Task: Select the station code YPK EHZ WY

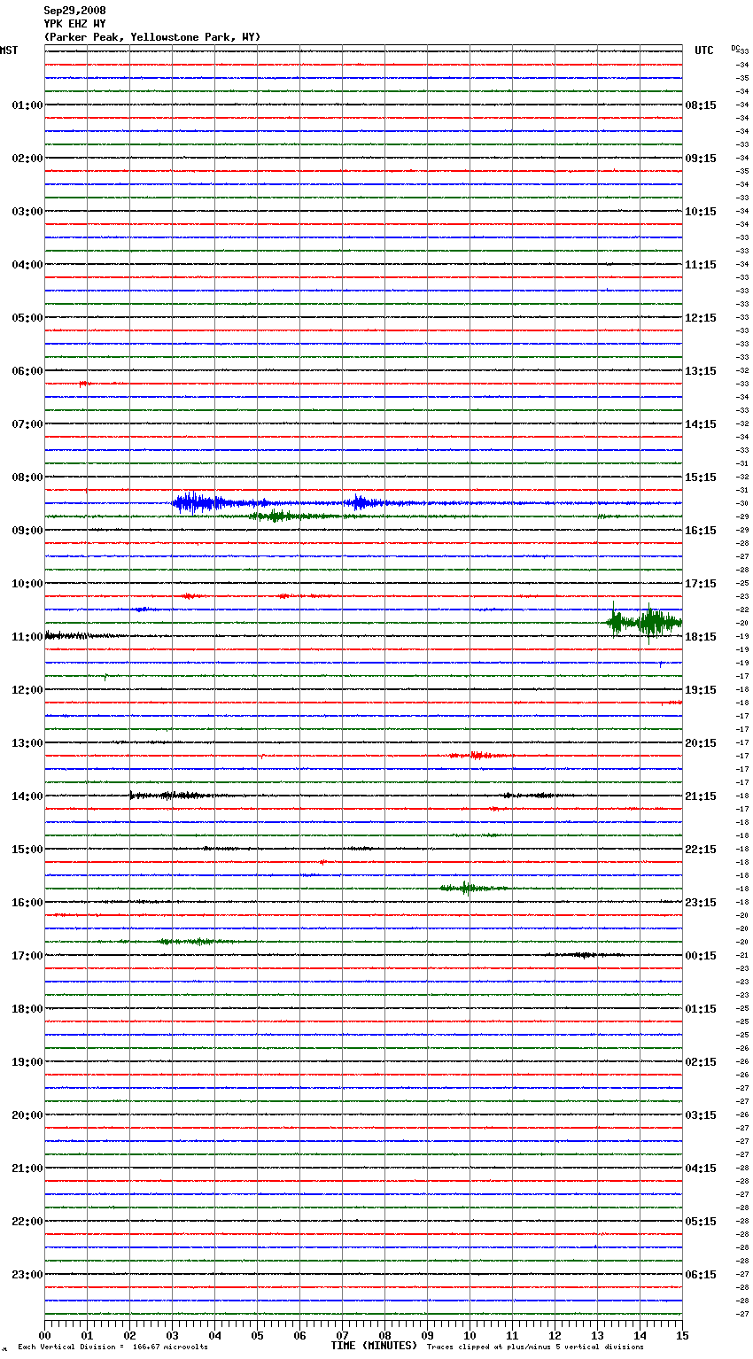Action: (x=75, y=24)
